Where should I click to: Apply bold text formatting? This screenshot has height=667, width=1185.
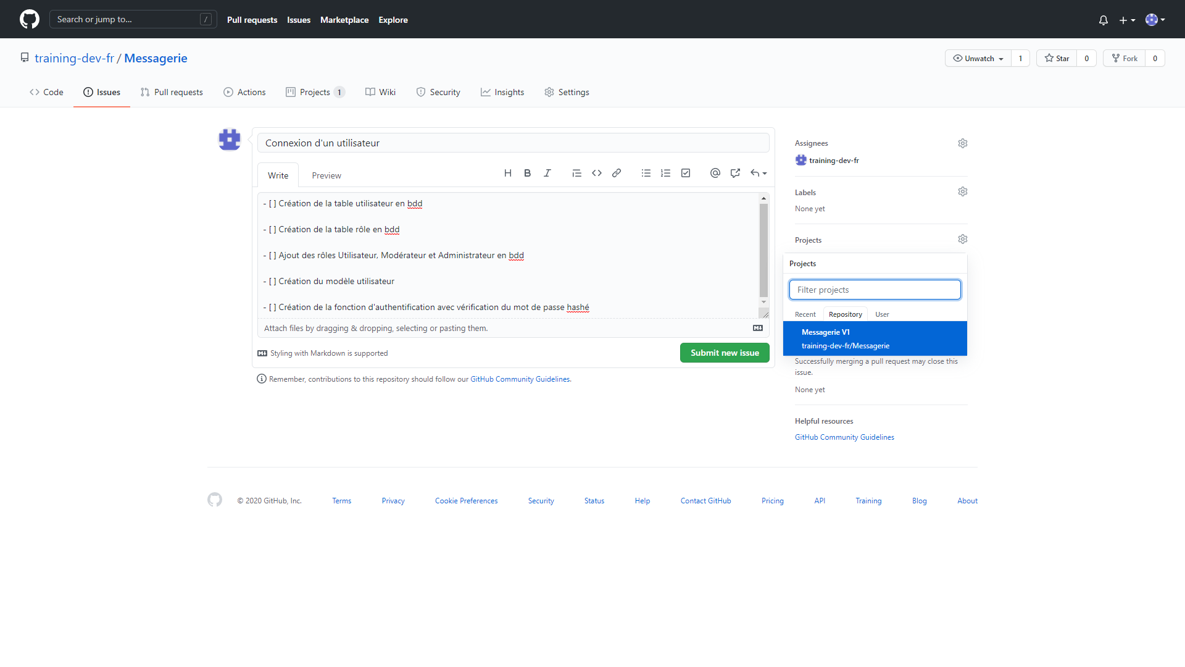click(x=527, y=173)
